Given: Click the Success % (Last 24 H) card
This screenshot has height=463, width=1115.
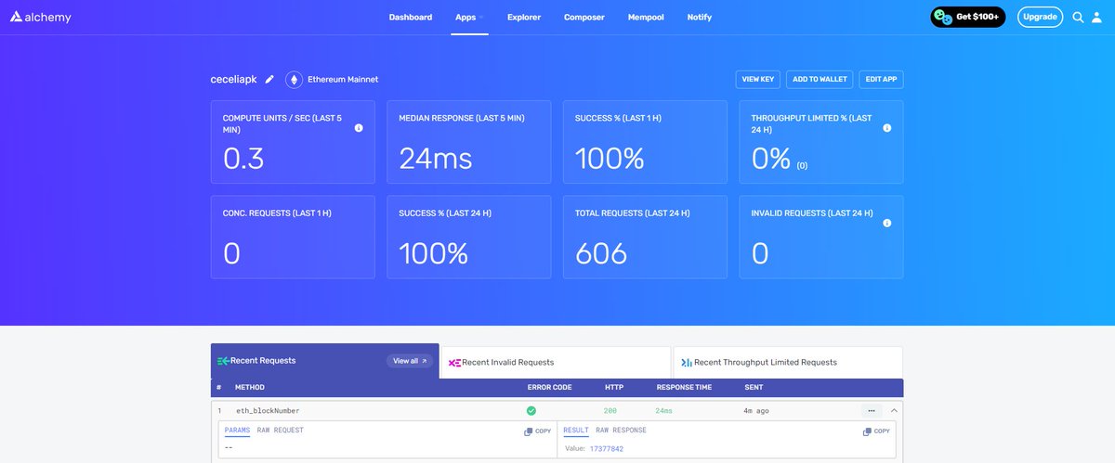Looking at the screenshot, I should (x=469, y=237).
